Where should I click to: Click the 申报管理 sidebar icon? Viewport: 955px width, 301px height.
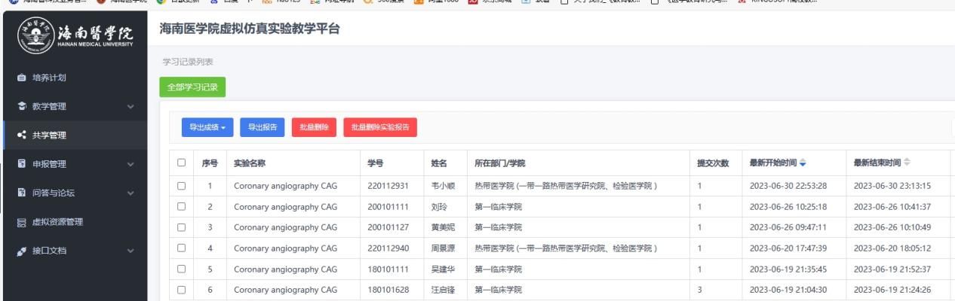coord(21,164)
